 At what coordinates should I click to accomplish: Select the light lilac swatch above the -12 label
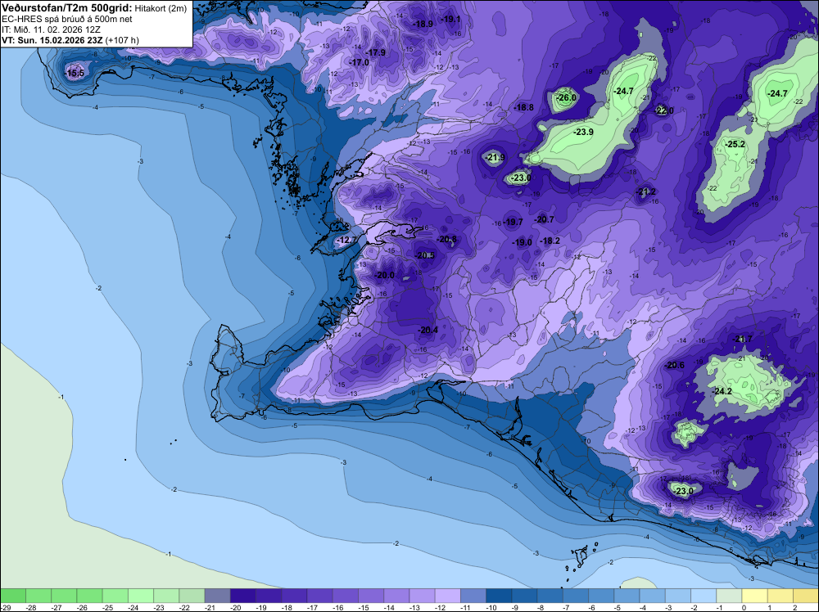click(x=448, y=596)
